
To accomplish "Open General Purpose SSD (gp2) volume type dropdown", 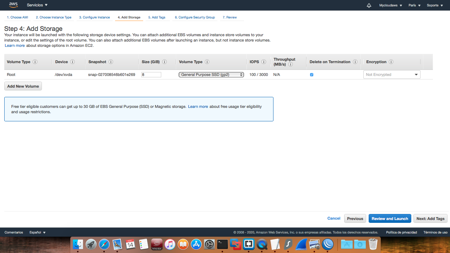I will pos(211,75).
